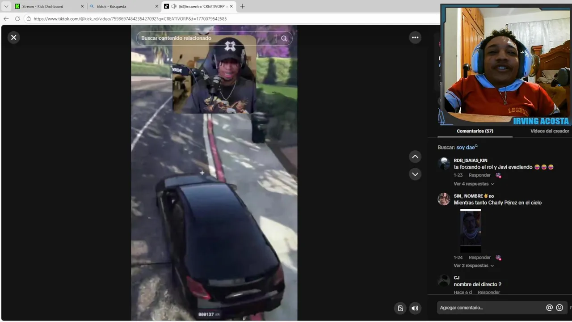Click the 'Hace 6 d' timestamp on CJ's comment

click(463, 292)
